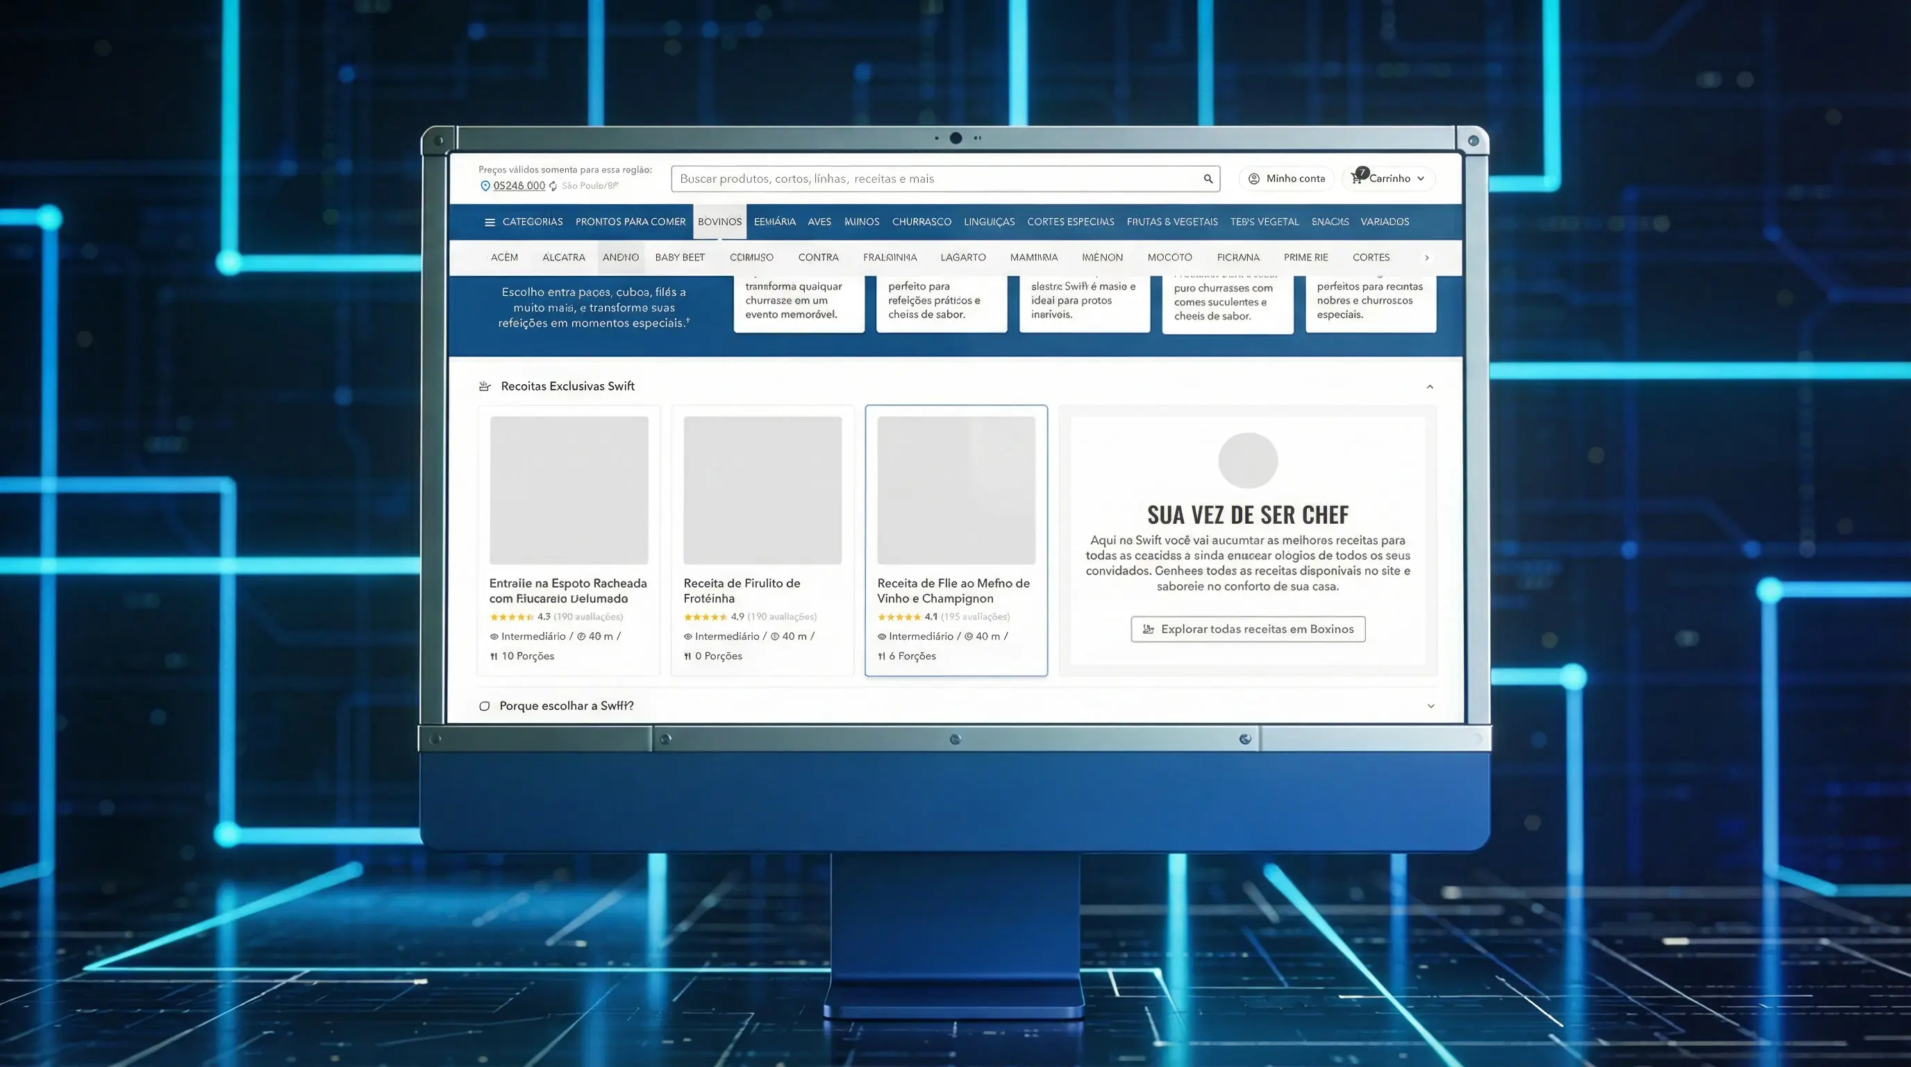Collapse the Receitas Exclusivas Swift section
The width and height of the screenshot is (1911, 1067).
pos(1430,386)
